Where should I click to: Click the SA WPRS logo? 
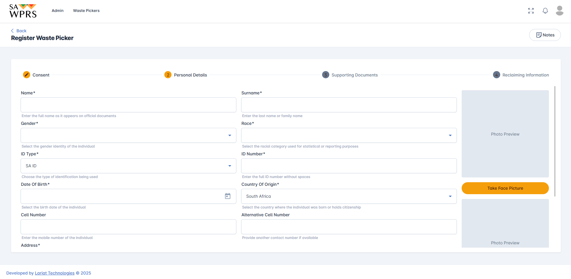click(x=23, y=11)
